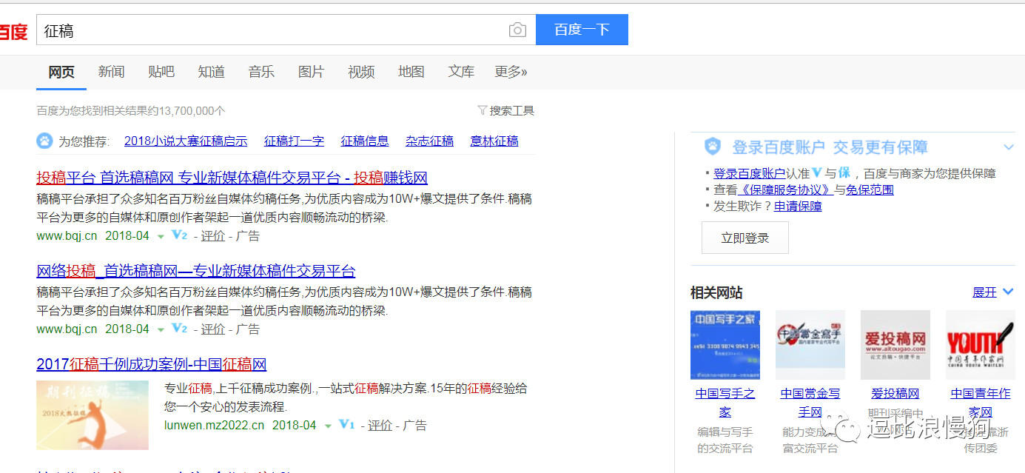The width and height of the screenshot is (1025, 473).
Task: Click the 立即登录 button
Action: [745, 238]
